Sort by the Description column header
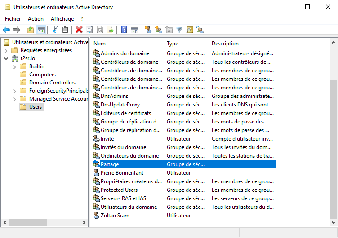 click(x=243, y=44)
